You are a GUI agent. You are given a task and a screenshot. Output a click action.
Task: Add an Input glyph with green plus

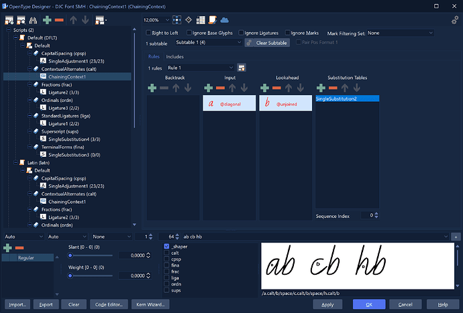pyautogui.click(x=209, y=88)
